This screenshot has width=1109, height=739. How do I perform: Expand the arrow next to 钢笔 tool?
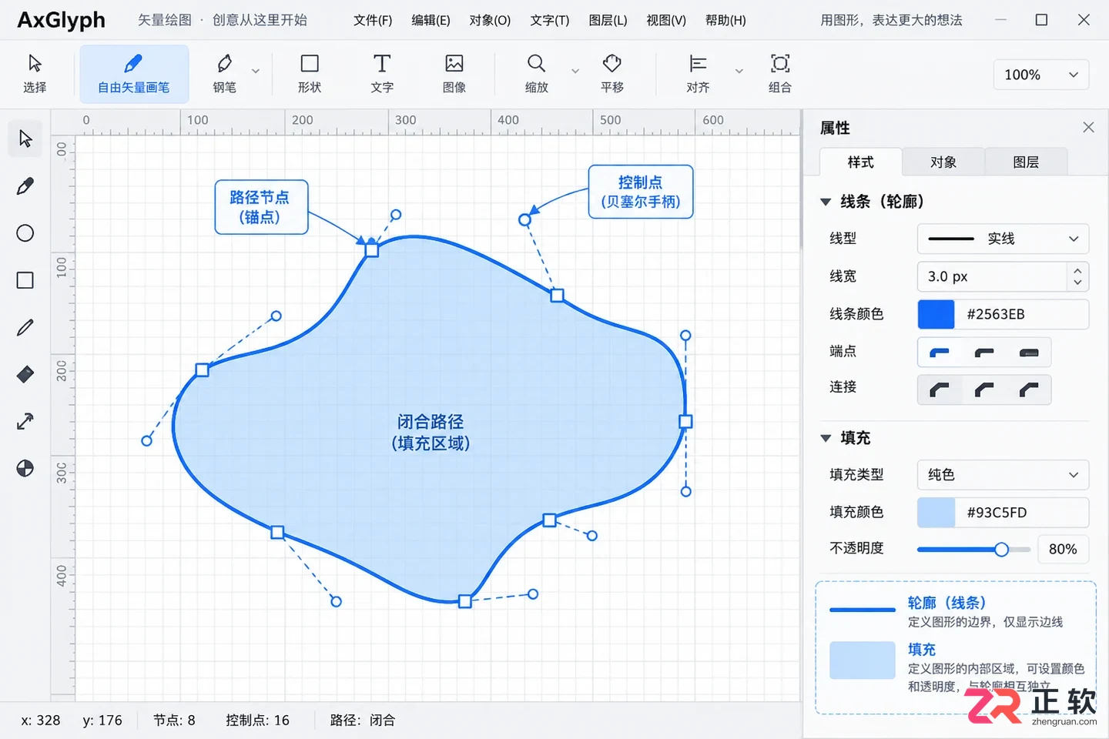[x=256, y=72]
